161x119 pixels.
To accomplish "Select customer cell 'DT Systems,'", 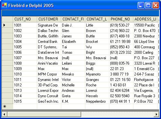I will tap(49, 47).
